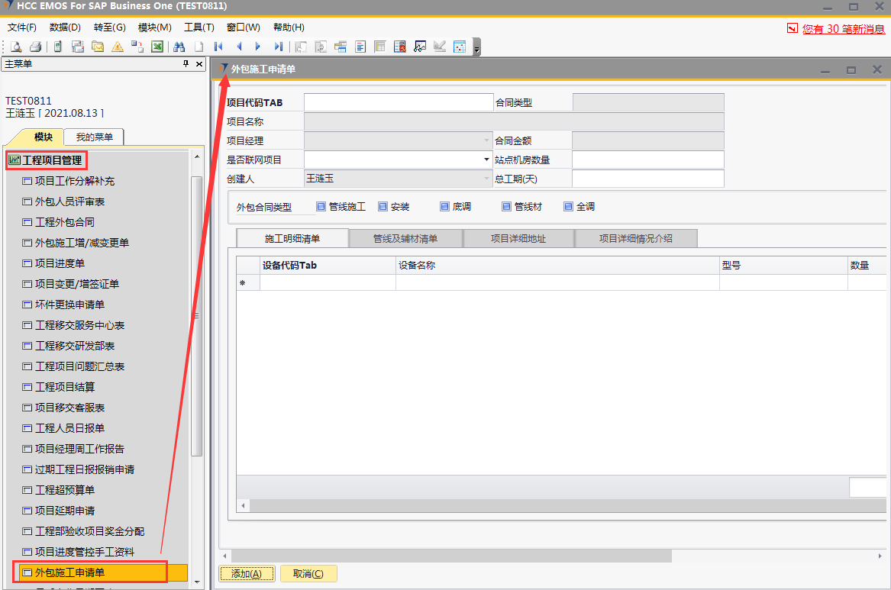Screen dimensions: 891x590
Task: Open the 创建人 dropdown arrow
Action: (487, 179)
